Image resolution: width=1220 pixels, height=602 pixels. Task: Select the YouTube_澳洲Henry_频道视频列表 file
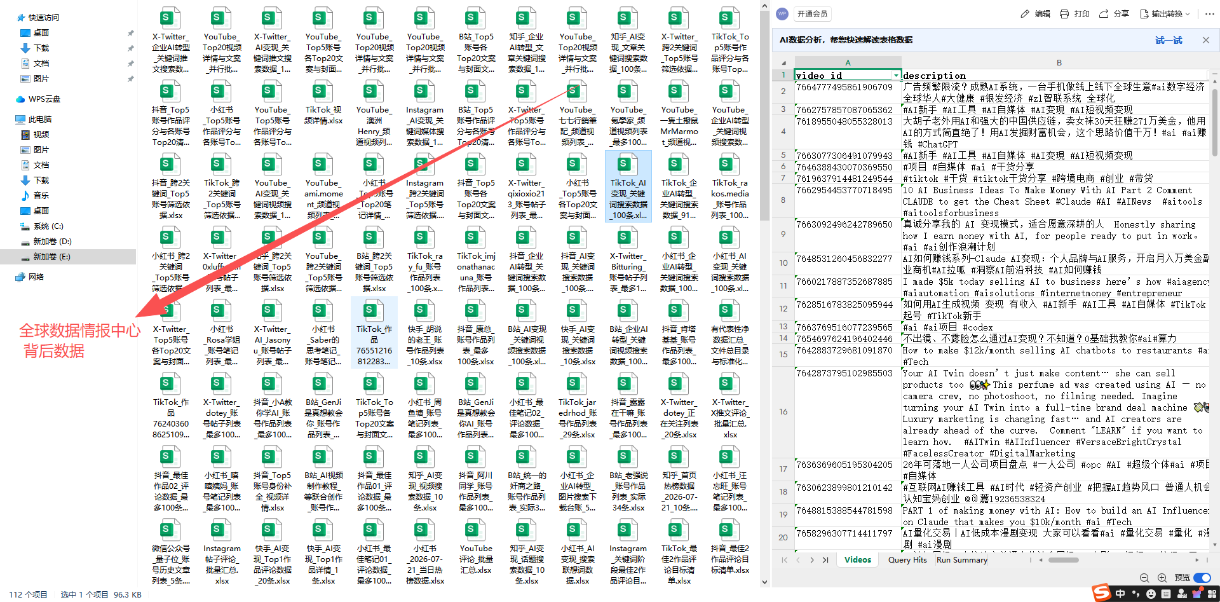[374, 114]
